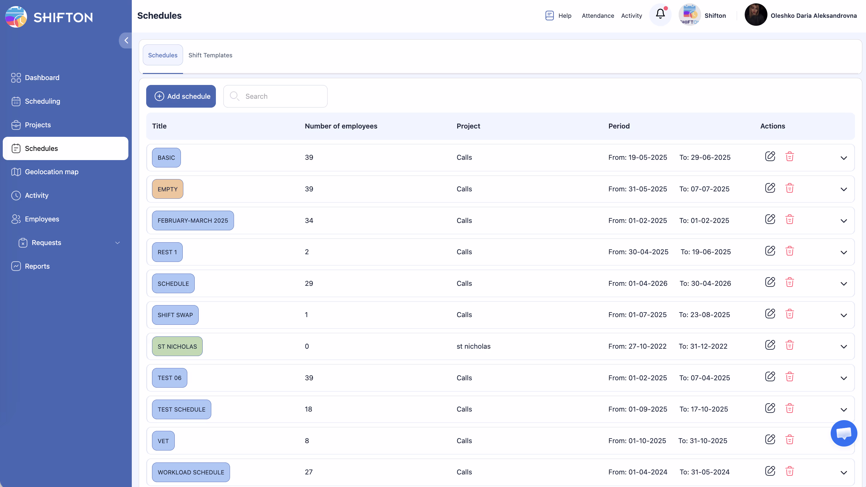This screenshot has width=866, height=487.
Task: Open the live chat bubble icon
Action: [x=844, y=433]
